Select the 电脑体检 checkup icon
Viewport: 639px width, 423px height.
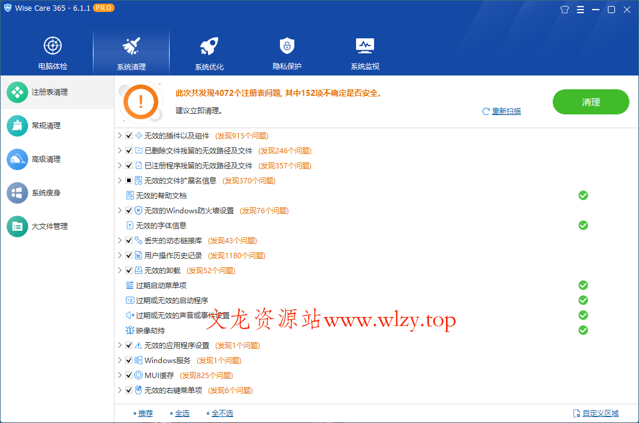[x=52, y=44]
